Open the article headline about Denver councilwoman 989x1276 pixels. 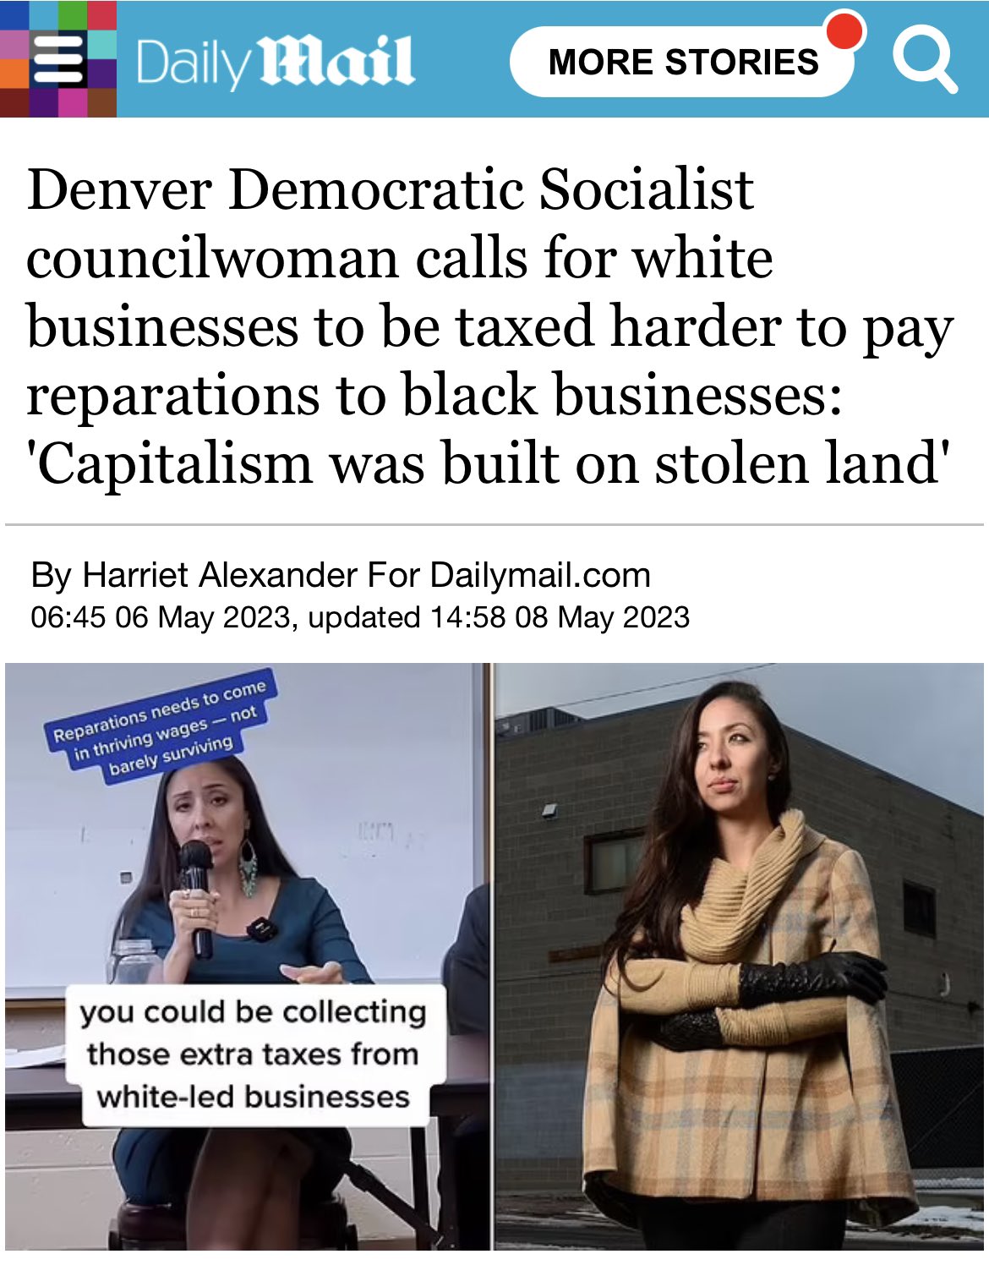point(490,326)
